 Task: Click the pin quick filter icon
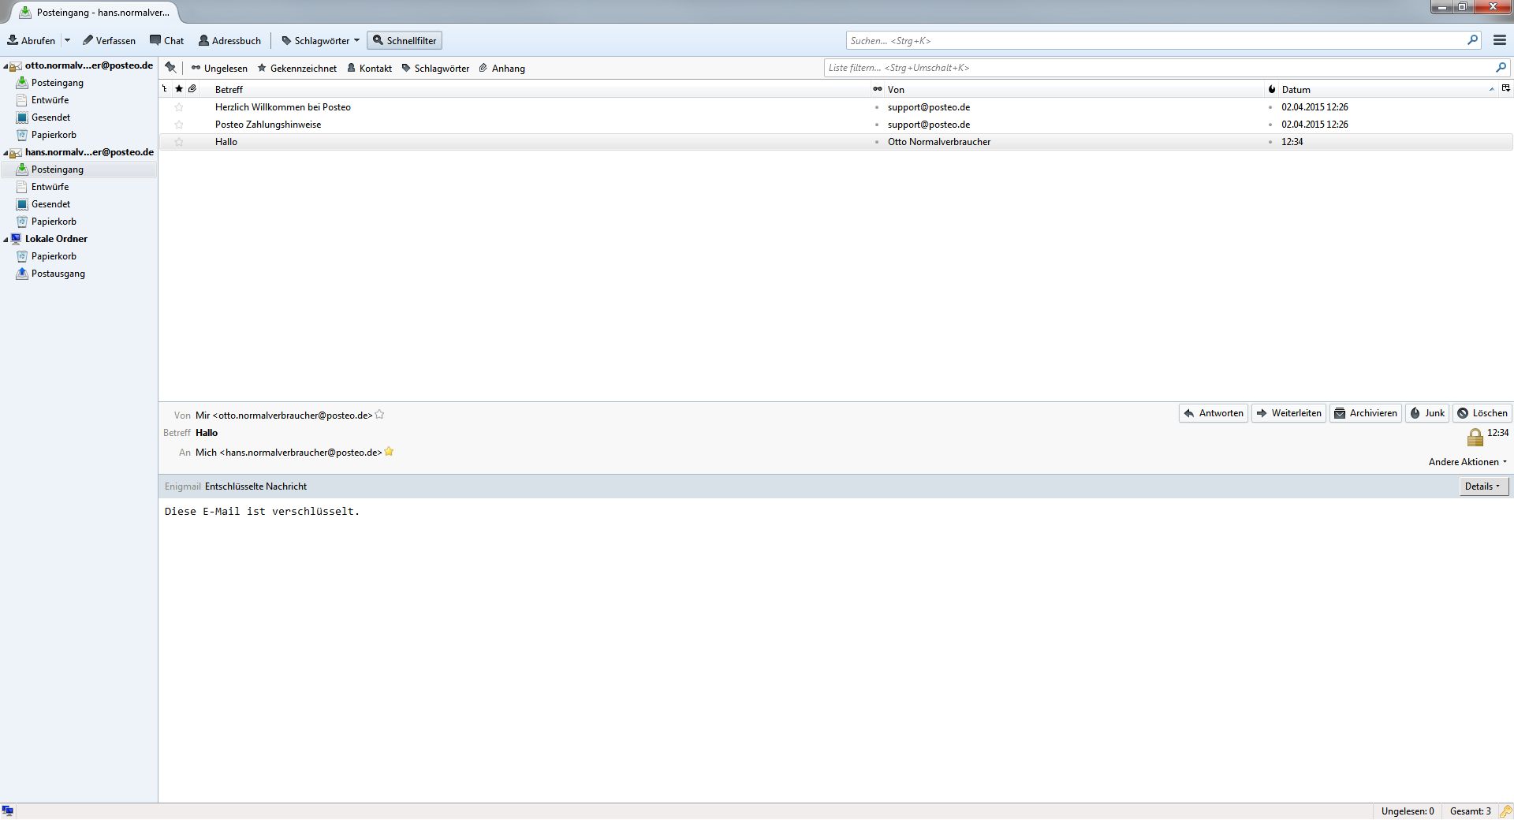170,68
